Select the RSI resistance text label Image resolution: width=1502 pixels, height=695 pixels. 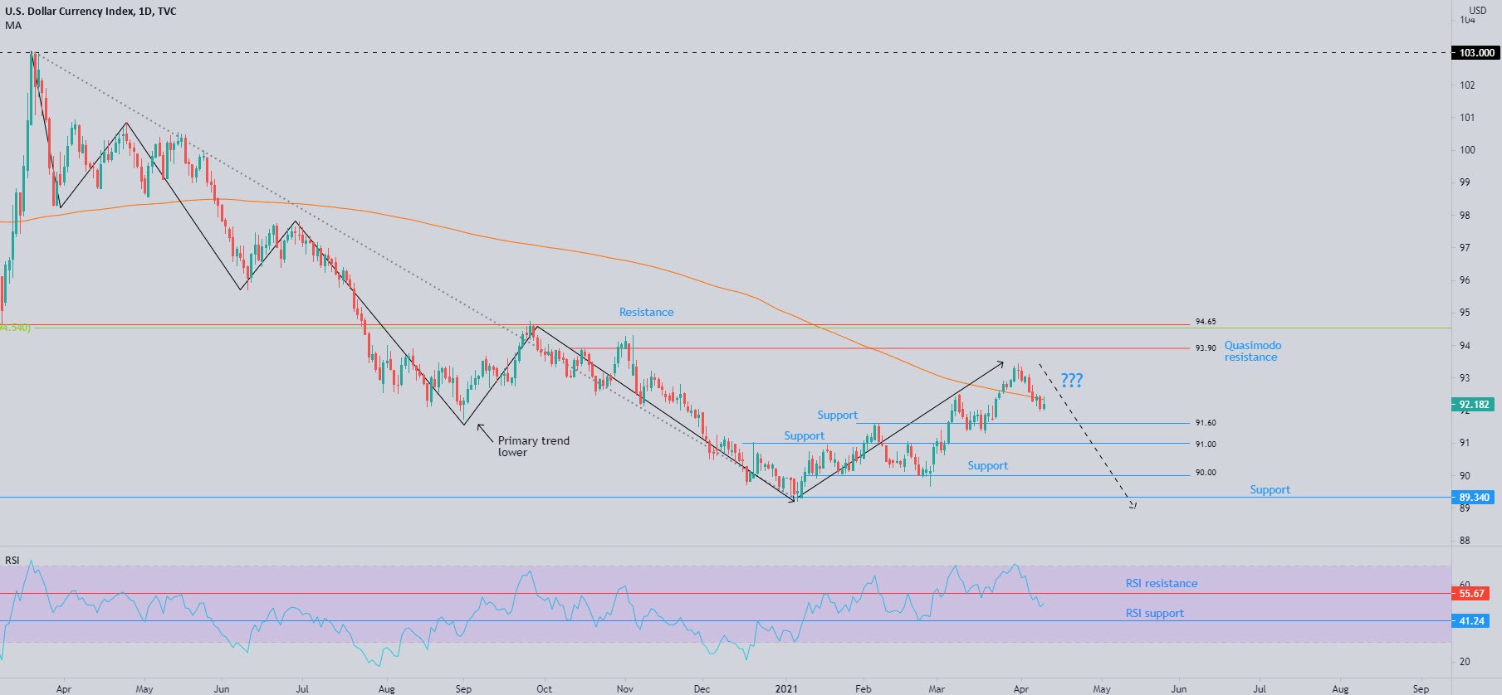[1161, 584]
